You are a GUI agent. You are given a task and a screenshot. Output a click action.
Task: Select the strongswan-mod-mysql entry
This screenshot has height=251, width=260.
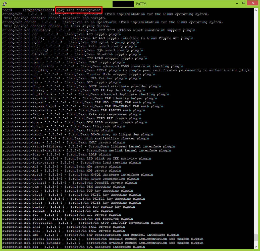[78, 175]
